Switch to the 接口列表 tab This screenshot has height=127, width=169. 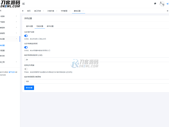pos(38,11)
